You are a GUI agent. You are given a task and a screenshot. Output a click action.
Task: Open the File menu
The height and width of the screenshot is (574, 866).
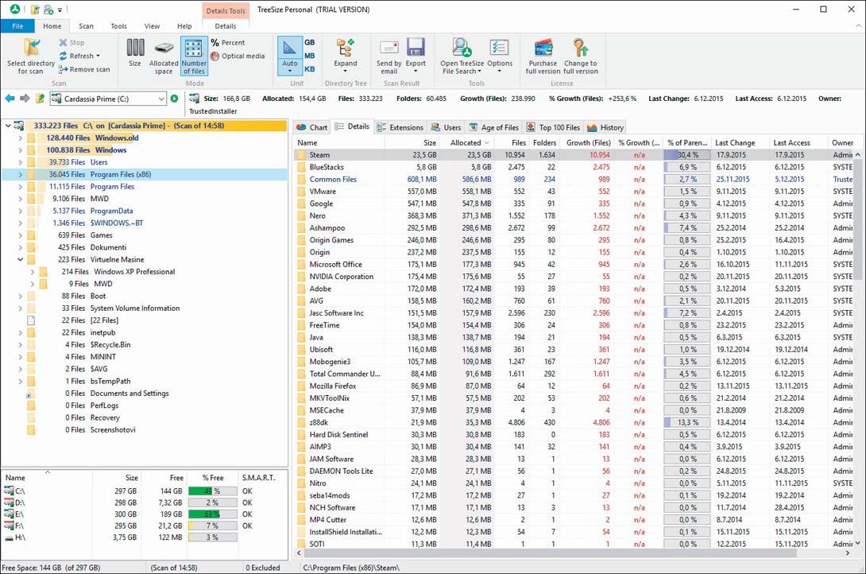pos(17,26)
